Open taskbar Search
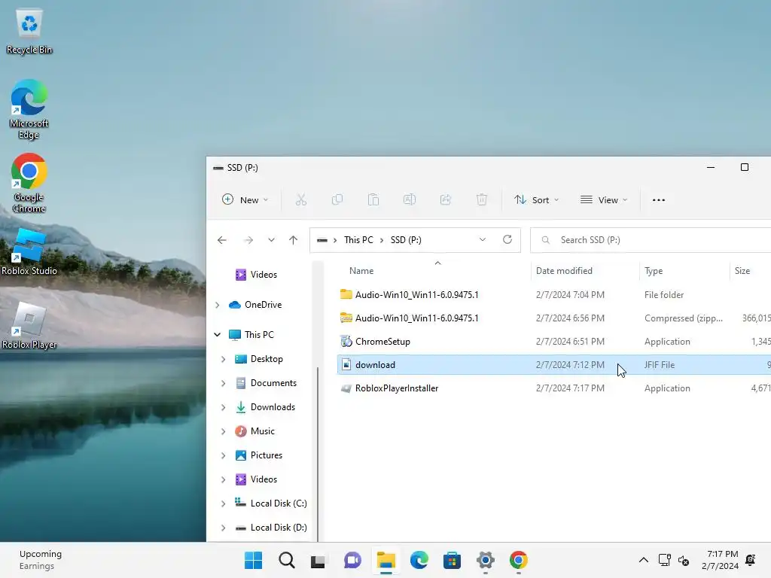The image size is (771, 578). (286, 560)
